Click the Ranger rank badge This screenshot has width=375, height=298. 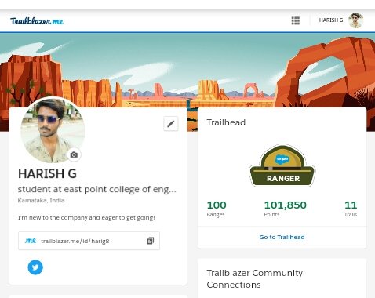click(282, 165)
